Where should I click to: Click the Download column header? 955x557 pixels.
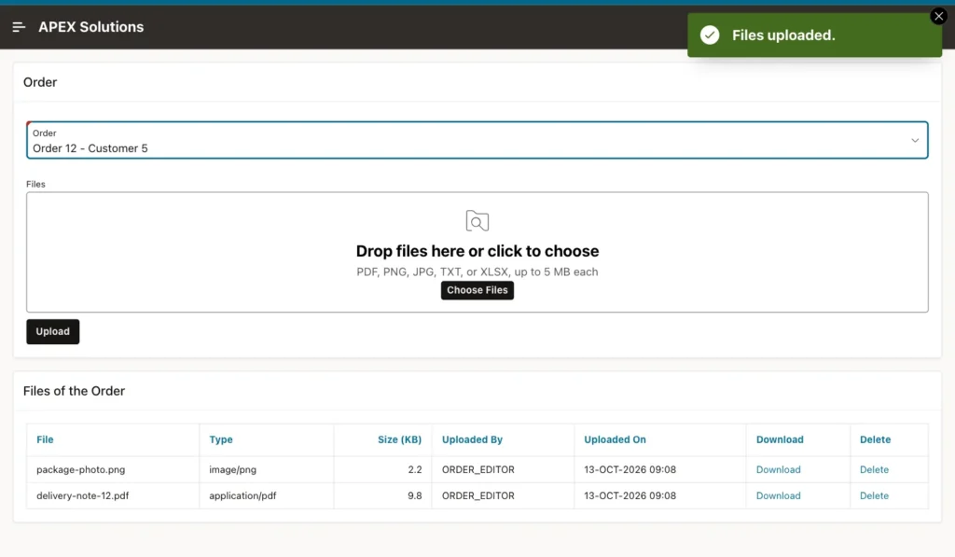pyautogui.click(x=780, y=439)
